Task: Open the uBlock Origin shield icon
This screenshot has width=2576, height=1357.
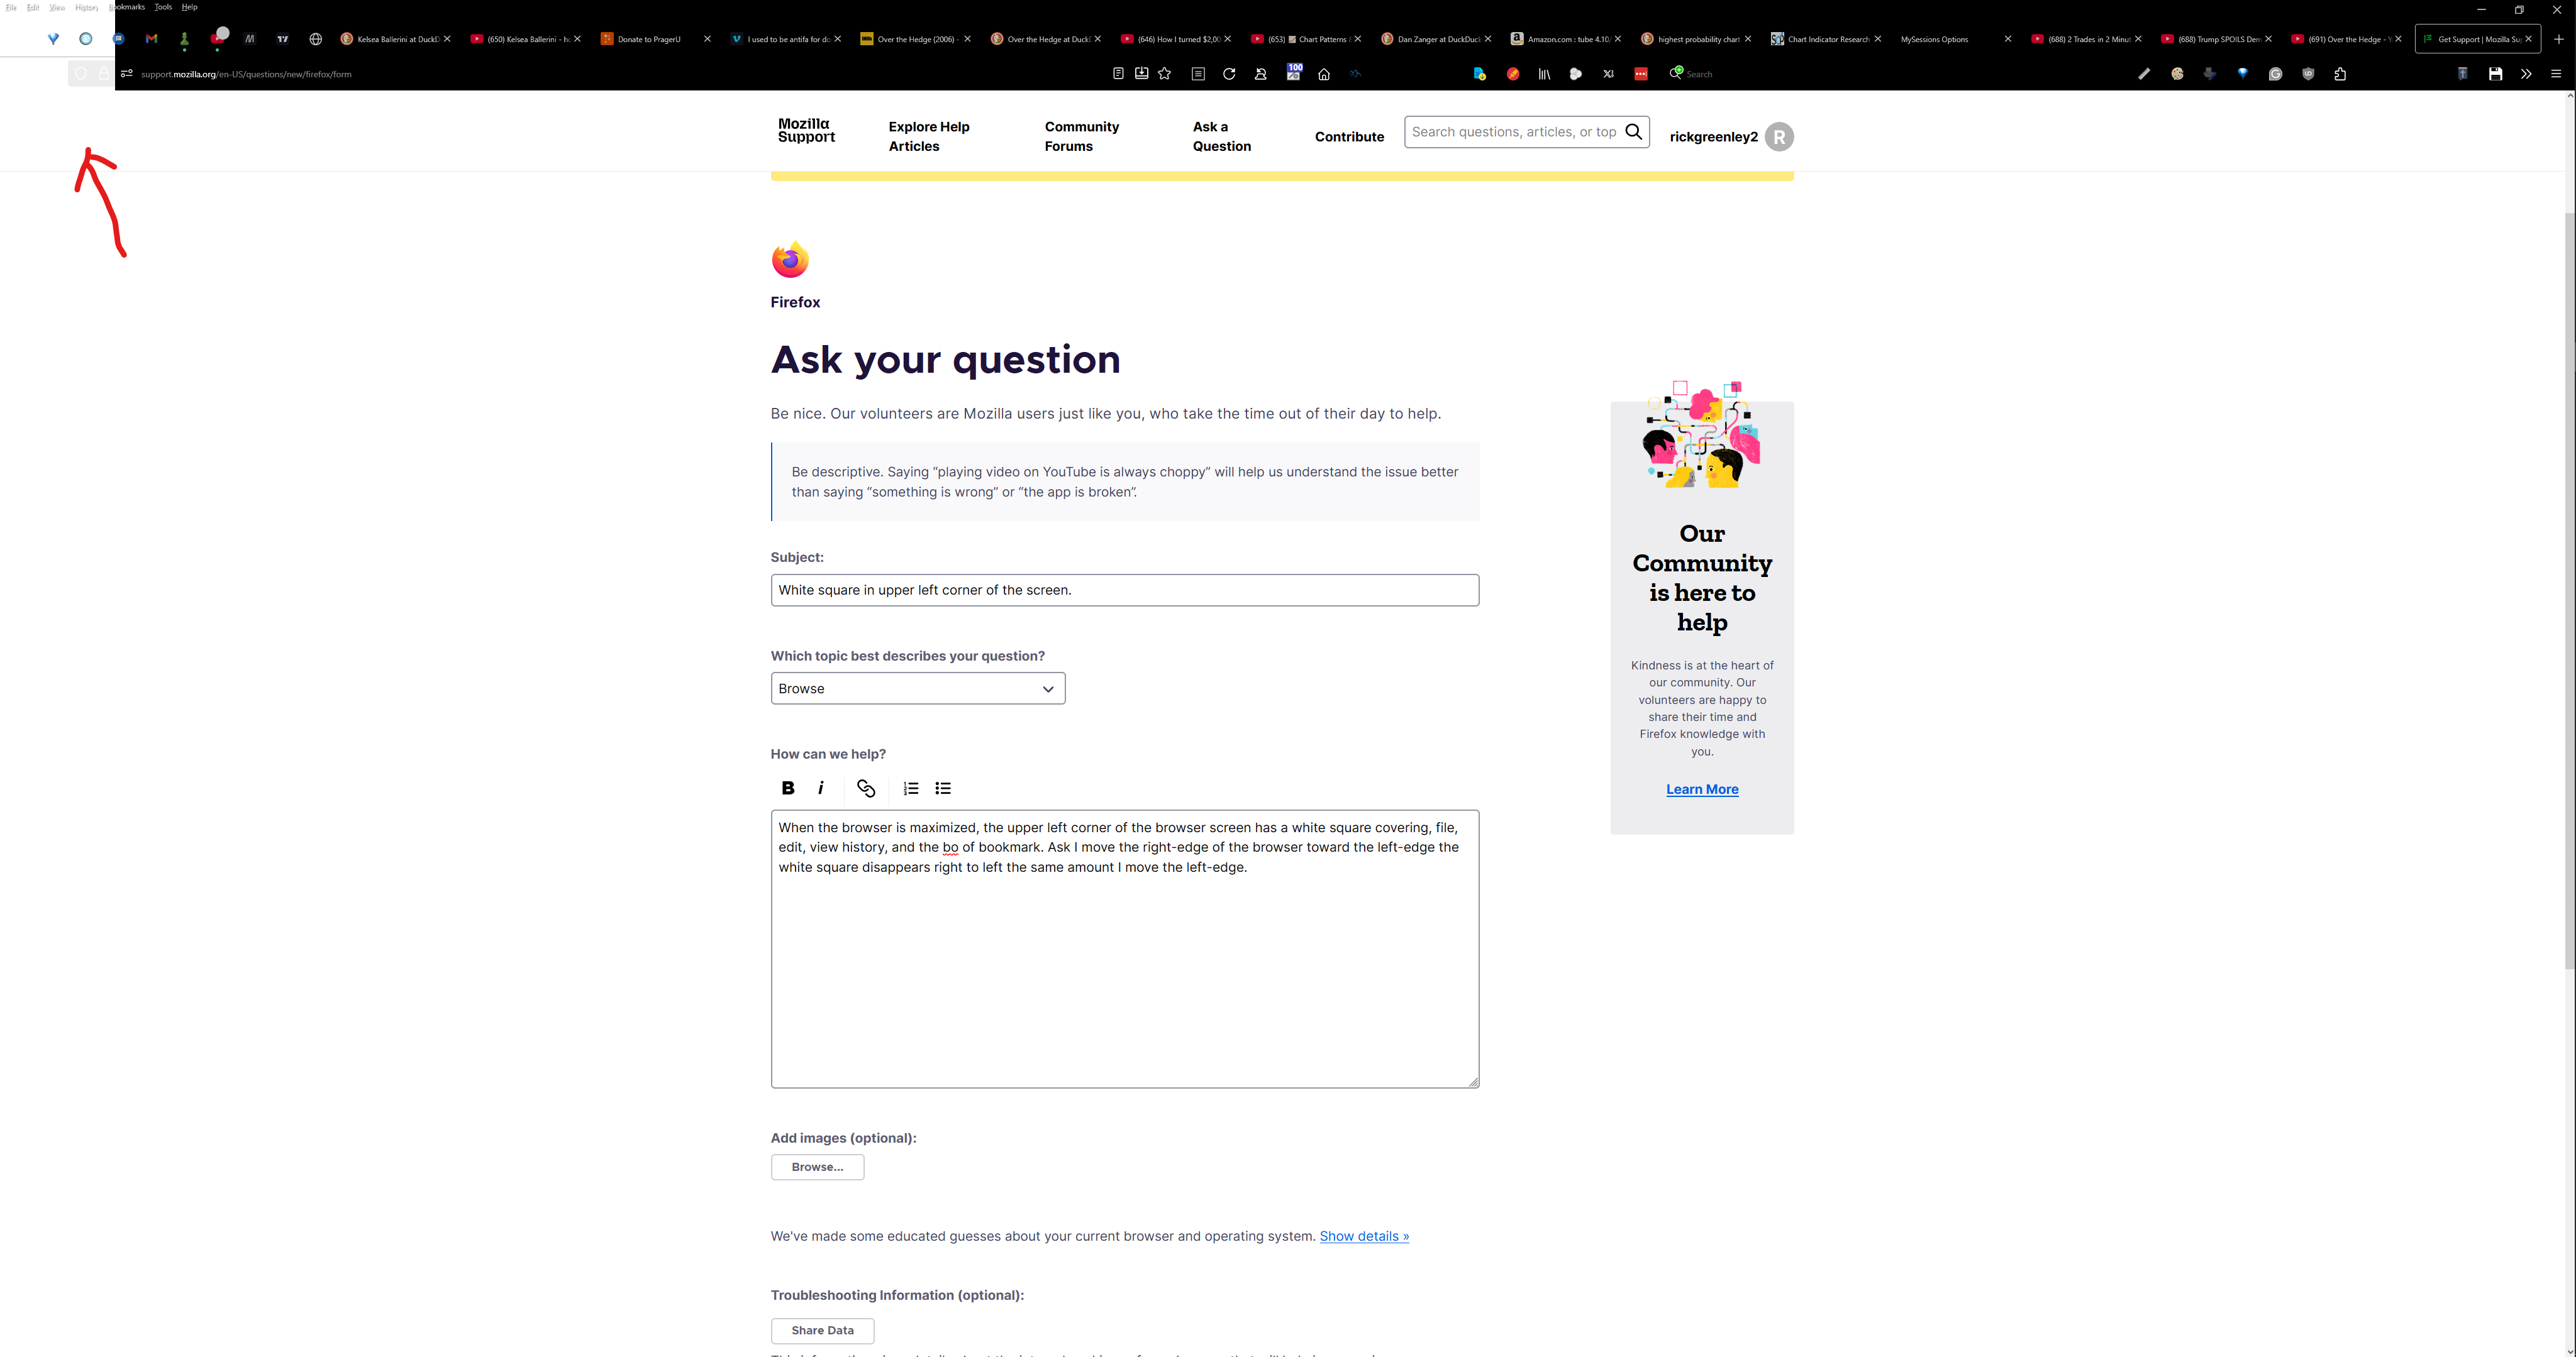Action: click(x=2308, y=74)
